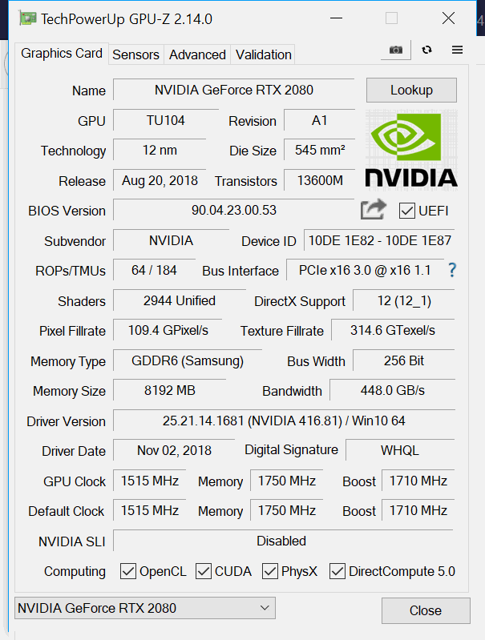Switch to the Sensors tab
The height and width of the screenshot is (640, 485).
point(135,54)
